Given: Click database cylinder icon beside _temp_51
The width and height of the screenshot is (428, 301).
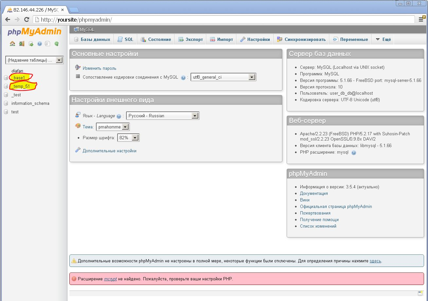Looking at the screenshot, I should [6, 86].
